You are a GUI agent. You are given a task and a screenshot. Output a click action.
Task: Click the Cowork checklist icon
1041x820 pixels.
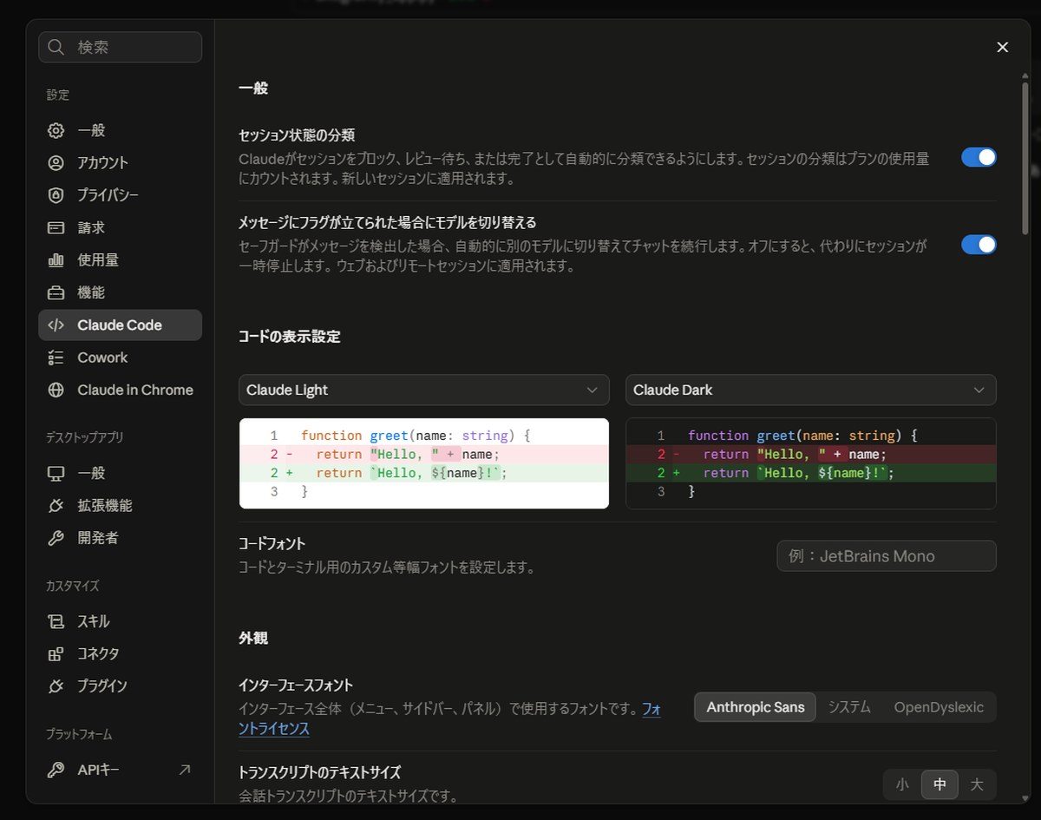pos(56,358)
